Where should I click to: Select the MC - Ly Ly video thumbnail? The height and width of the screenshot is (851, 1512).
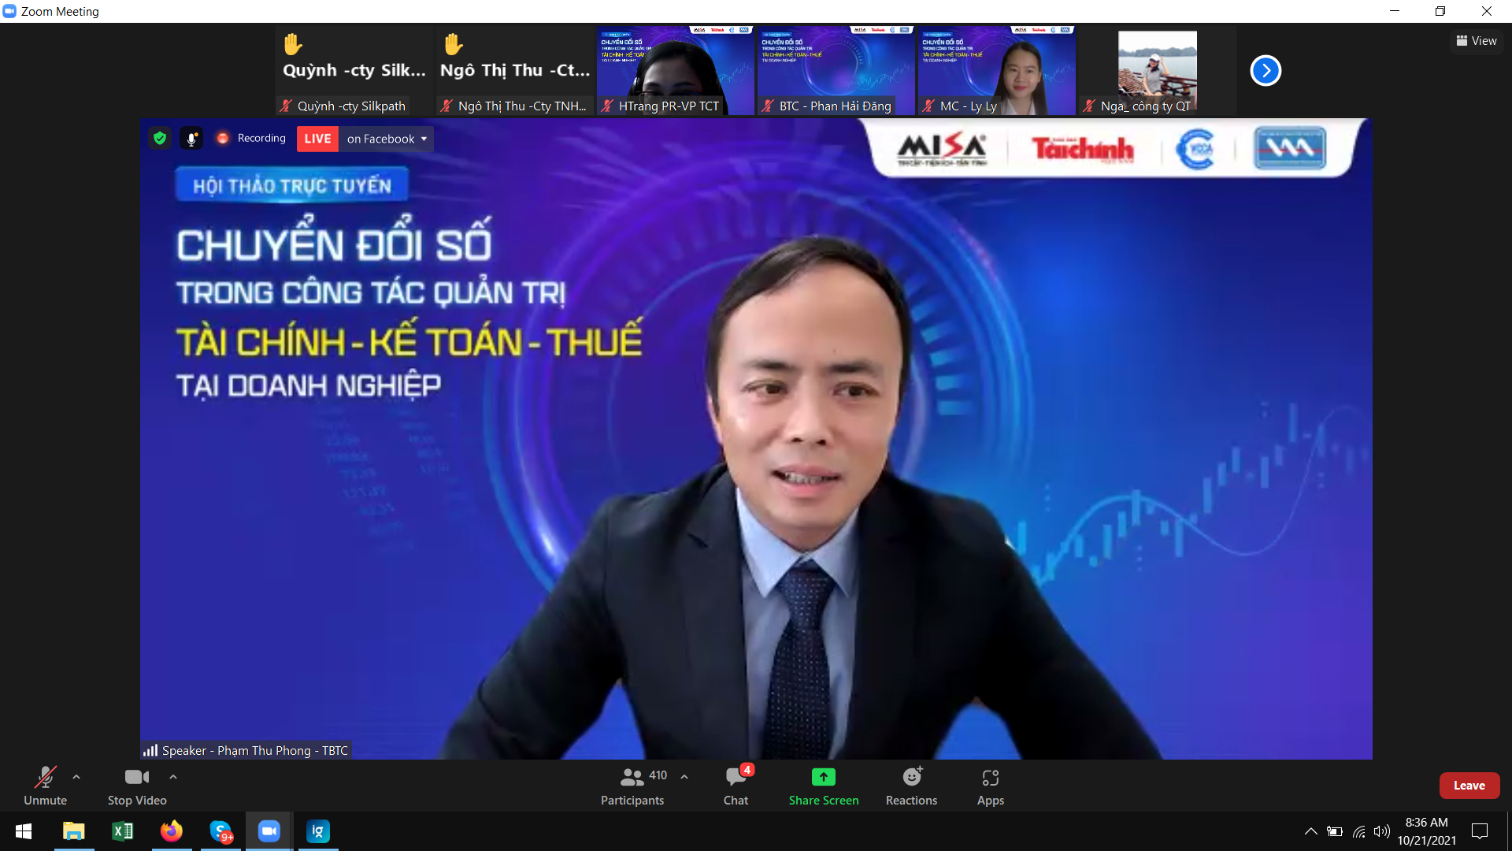996,71
